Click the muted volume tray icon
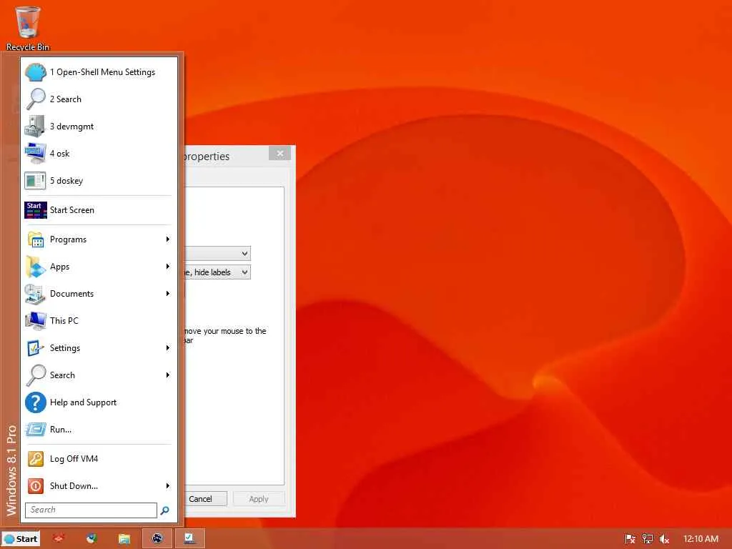This screenshot has width=732, height=549. pos(664,539)
